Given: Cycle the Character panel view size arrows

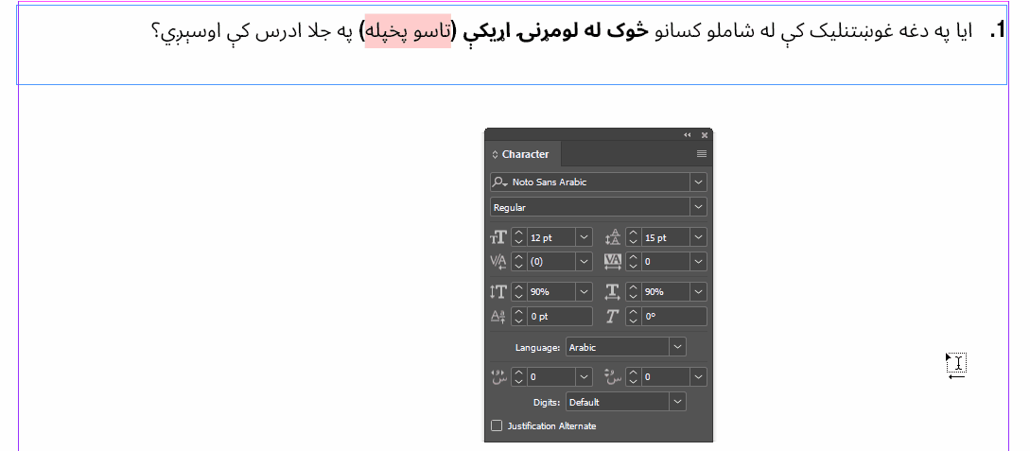Looking at the screenshot, I should coord(495,154).
